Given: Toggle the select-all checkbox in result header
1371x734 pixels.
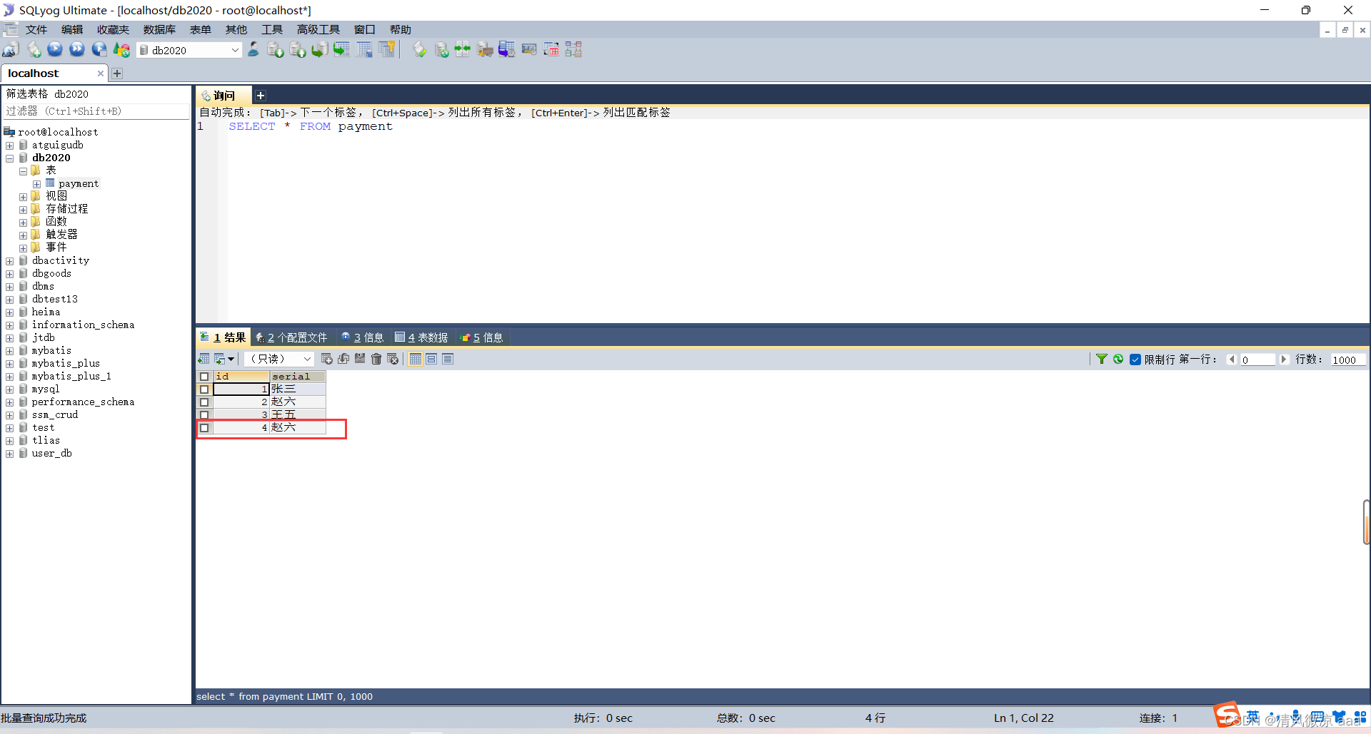Looking at the screenshot, I should point(204,377).
